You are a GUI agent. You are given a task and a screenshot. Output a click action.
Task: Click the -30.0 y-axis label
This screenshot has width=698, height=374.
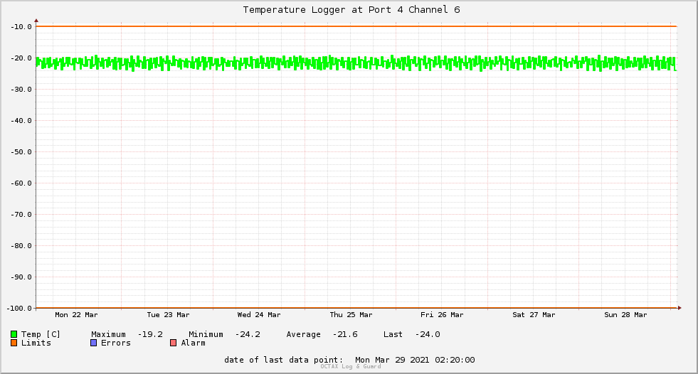pos(21,90)
